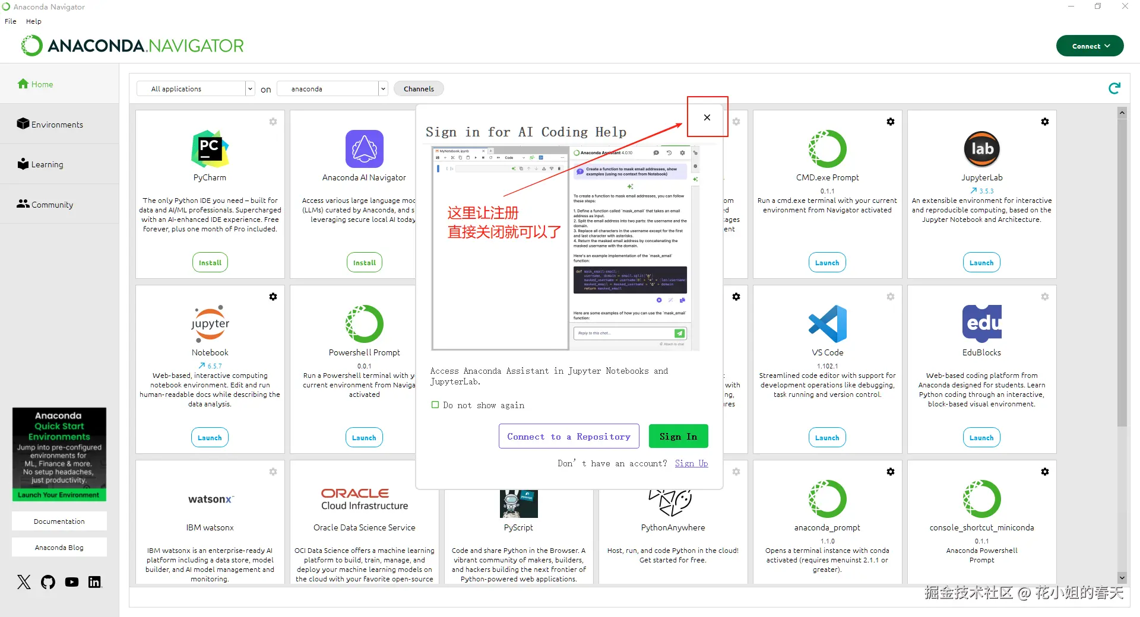
Task: Click the Anaconda Assistant preview image
Action: pyautogui.click(x=565, y=248)
